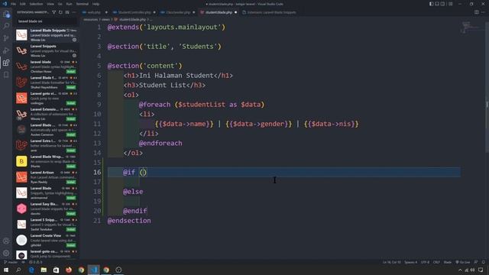Image resolution: width=489 pixels, height=275 pixels.
Task: Open the Source Control view
Action: (x=6, y=38)
